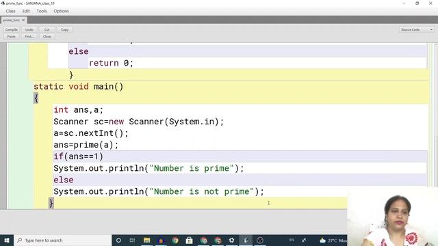
Task: Open the Options menu
Action: pos(61,11)
